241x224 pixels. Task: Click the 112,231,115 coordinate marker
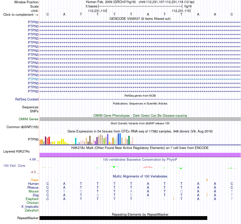(x=181, y=11)
